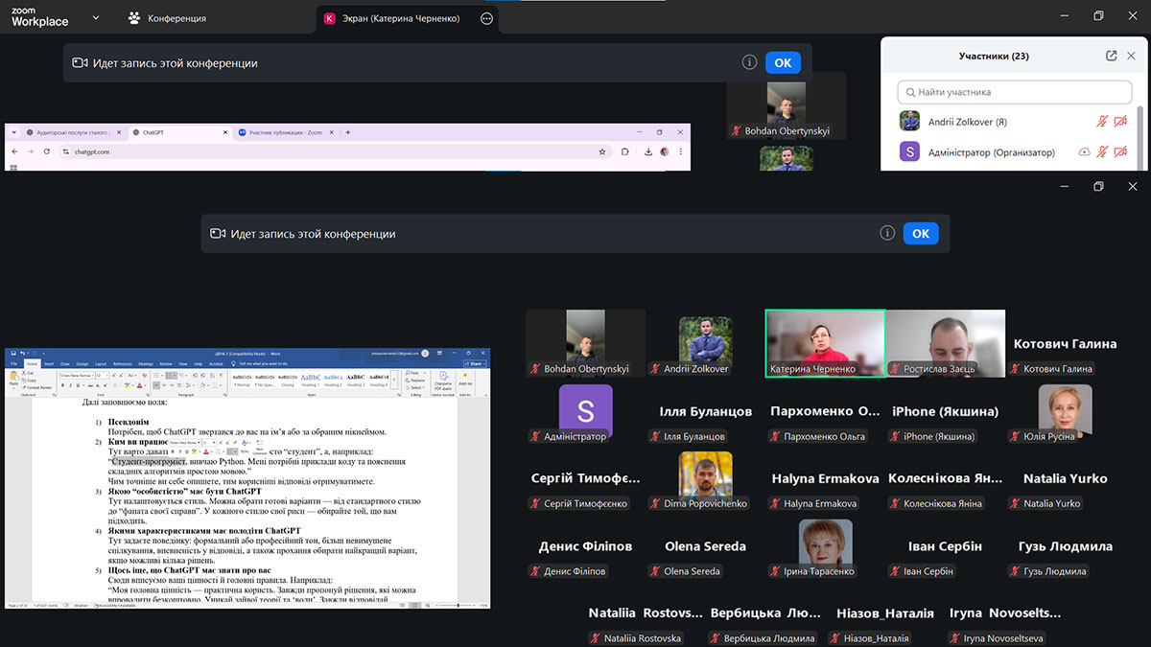Bookmark the chatgpt.com page with the star

click(602, 151)
